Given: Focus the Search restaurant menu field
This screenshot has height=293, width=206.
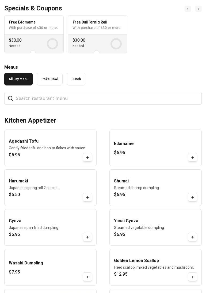Looking at the screenshot, I should pos(107,99).
